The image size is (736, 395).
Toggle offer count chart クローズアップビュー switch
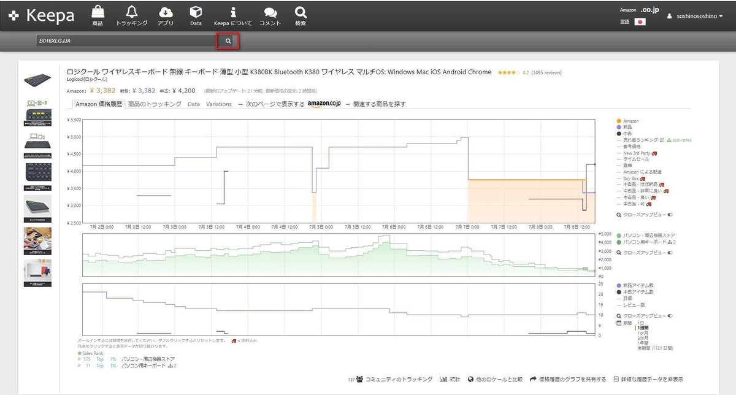pos(670,315)
